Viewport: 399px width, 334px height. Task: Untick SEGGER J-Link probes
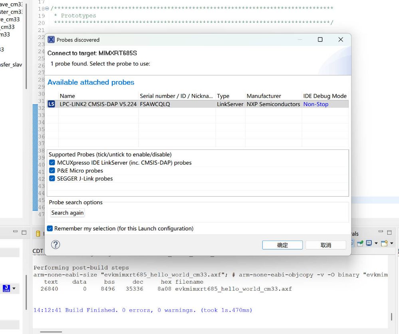pyautogui.click(x=52, y=179)
